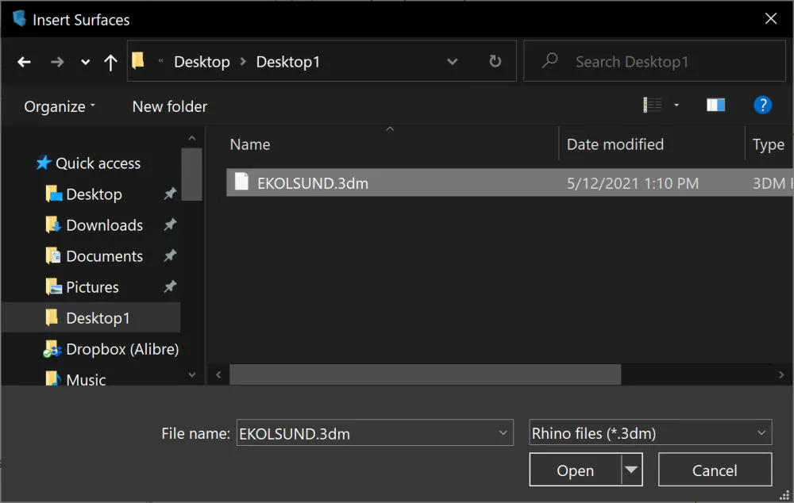Click the Search Desktop1 field
The width and height of the screenshot is (794, 503).
point(654,61)
